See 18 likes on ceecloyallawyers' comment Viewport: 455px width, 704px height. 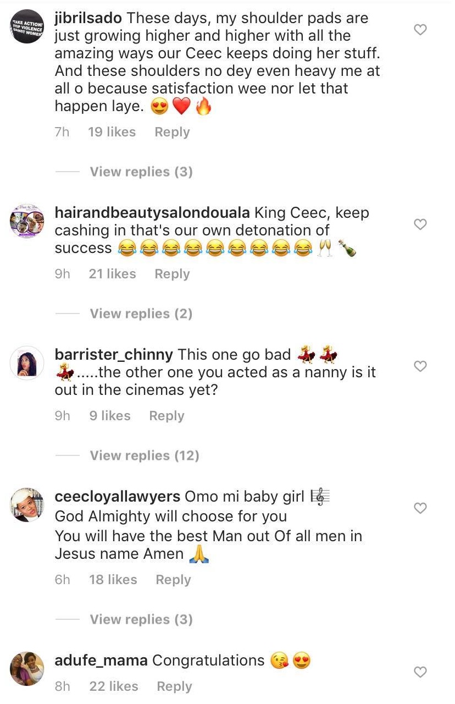point(113,580)
